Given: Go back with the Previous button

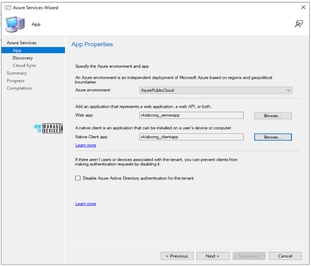Looking at the screenshot, I should pyautogui.click(x=177, y=256).
